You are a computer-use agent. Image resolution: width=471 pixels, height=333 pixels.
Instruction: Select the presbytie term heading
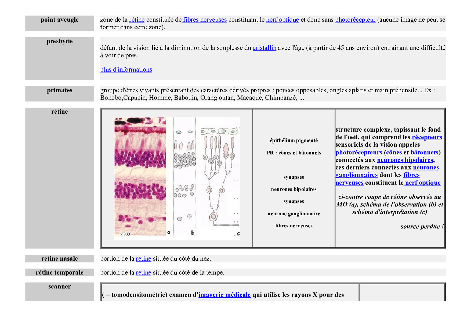pos(59,41)
